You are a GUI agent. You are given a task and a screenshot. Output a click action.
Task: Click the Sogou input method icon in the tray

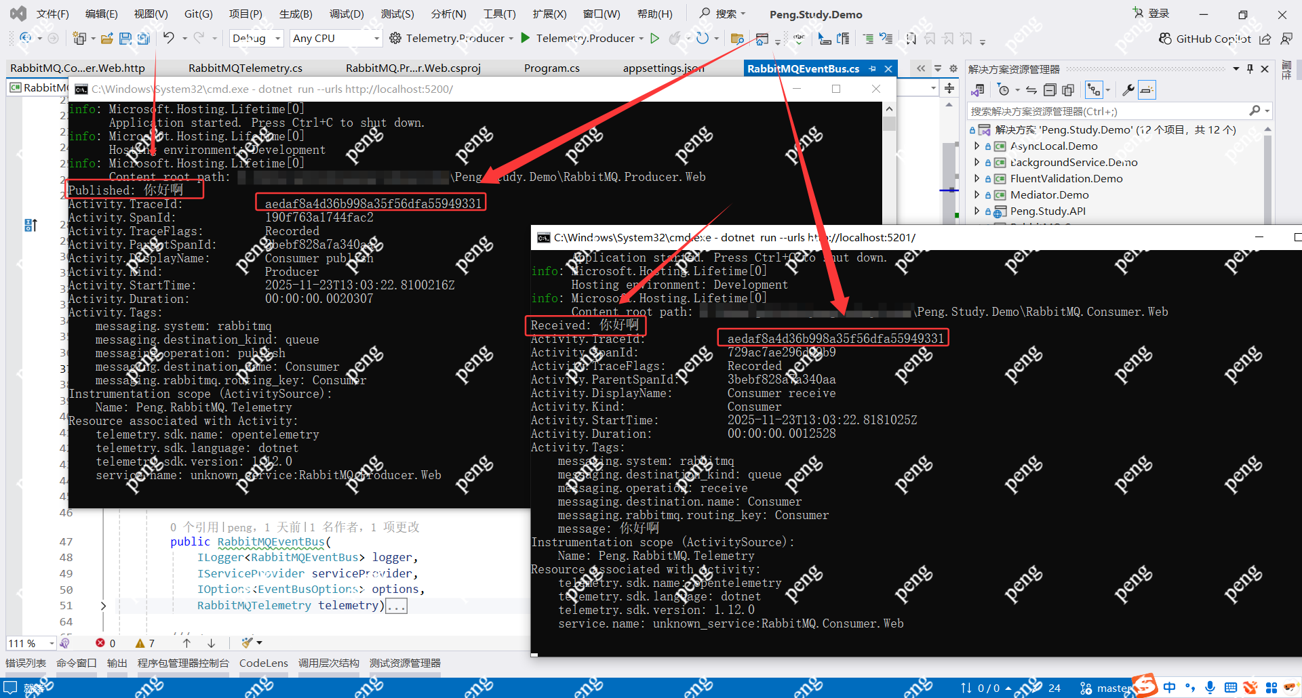1145,685
